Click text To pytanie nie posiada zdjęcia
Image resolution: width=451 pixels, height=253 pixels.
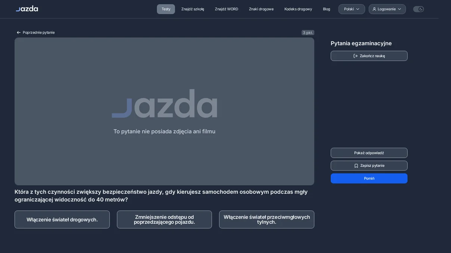point(164,132)
